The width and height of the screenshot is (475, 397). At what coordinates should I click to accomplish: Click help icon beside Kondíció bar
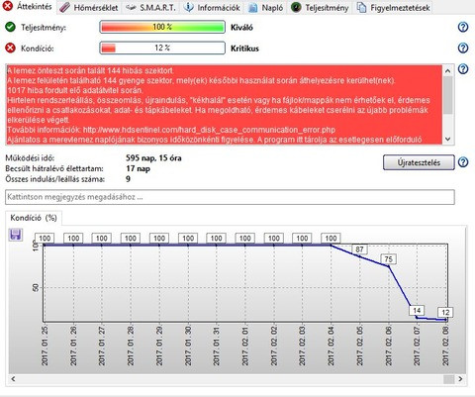click(x=463, y=49)
